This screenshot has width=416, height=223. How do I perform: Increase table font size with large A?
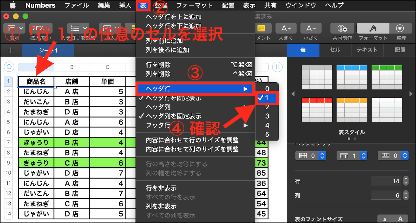click(x=400, y=219)
